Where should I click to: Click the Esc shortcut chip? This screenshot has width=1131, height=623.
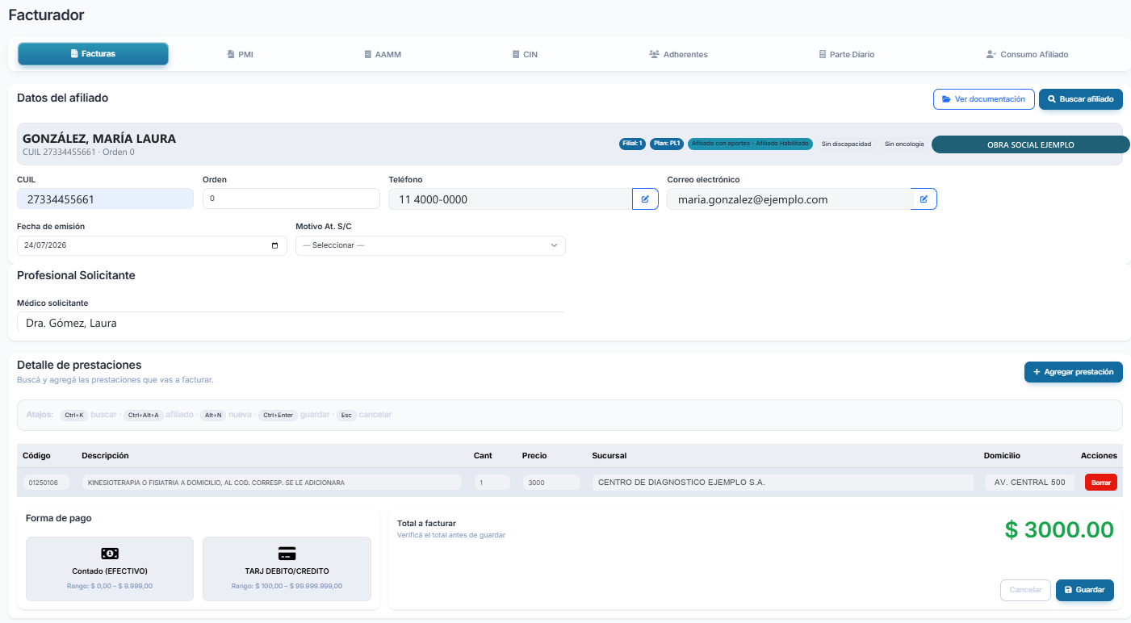(346, 415)
